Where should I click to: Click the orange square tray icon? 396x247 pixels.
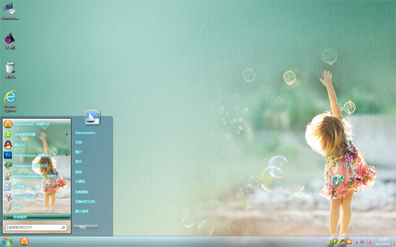[349, 242]
